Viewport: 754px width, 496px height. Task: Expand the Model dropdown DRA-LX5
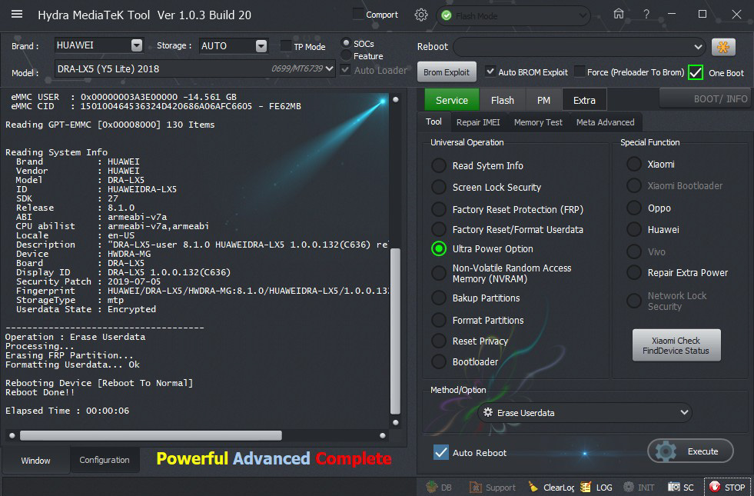click(330, 68)
